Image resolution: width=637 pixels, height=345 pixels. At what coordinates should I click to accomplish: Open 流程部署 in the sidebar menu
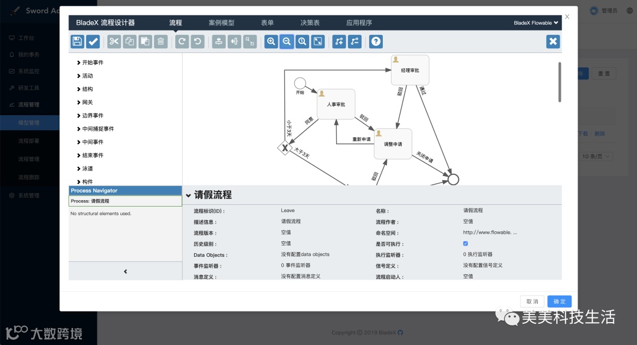tap(29, 141)
